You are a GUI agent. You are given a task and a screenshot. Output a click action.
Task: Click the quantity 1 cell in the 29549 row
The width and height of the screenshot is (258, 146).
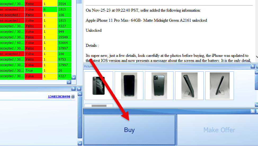tap(50, 37)
